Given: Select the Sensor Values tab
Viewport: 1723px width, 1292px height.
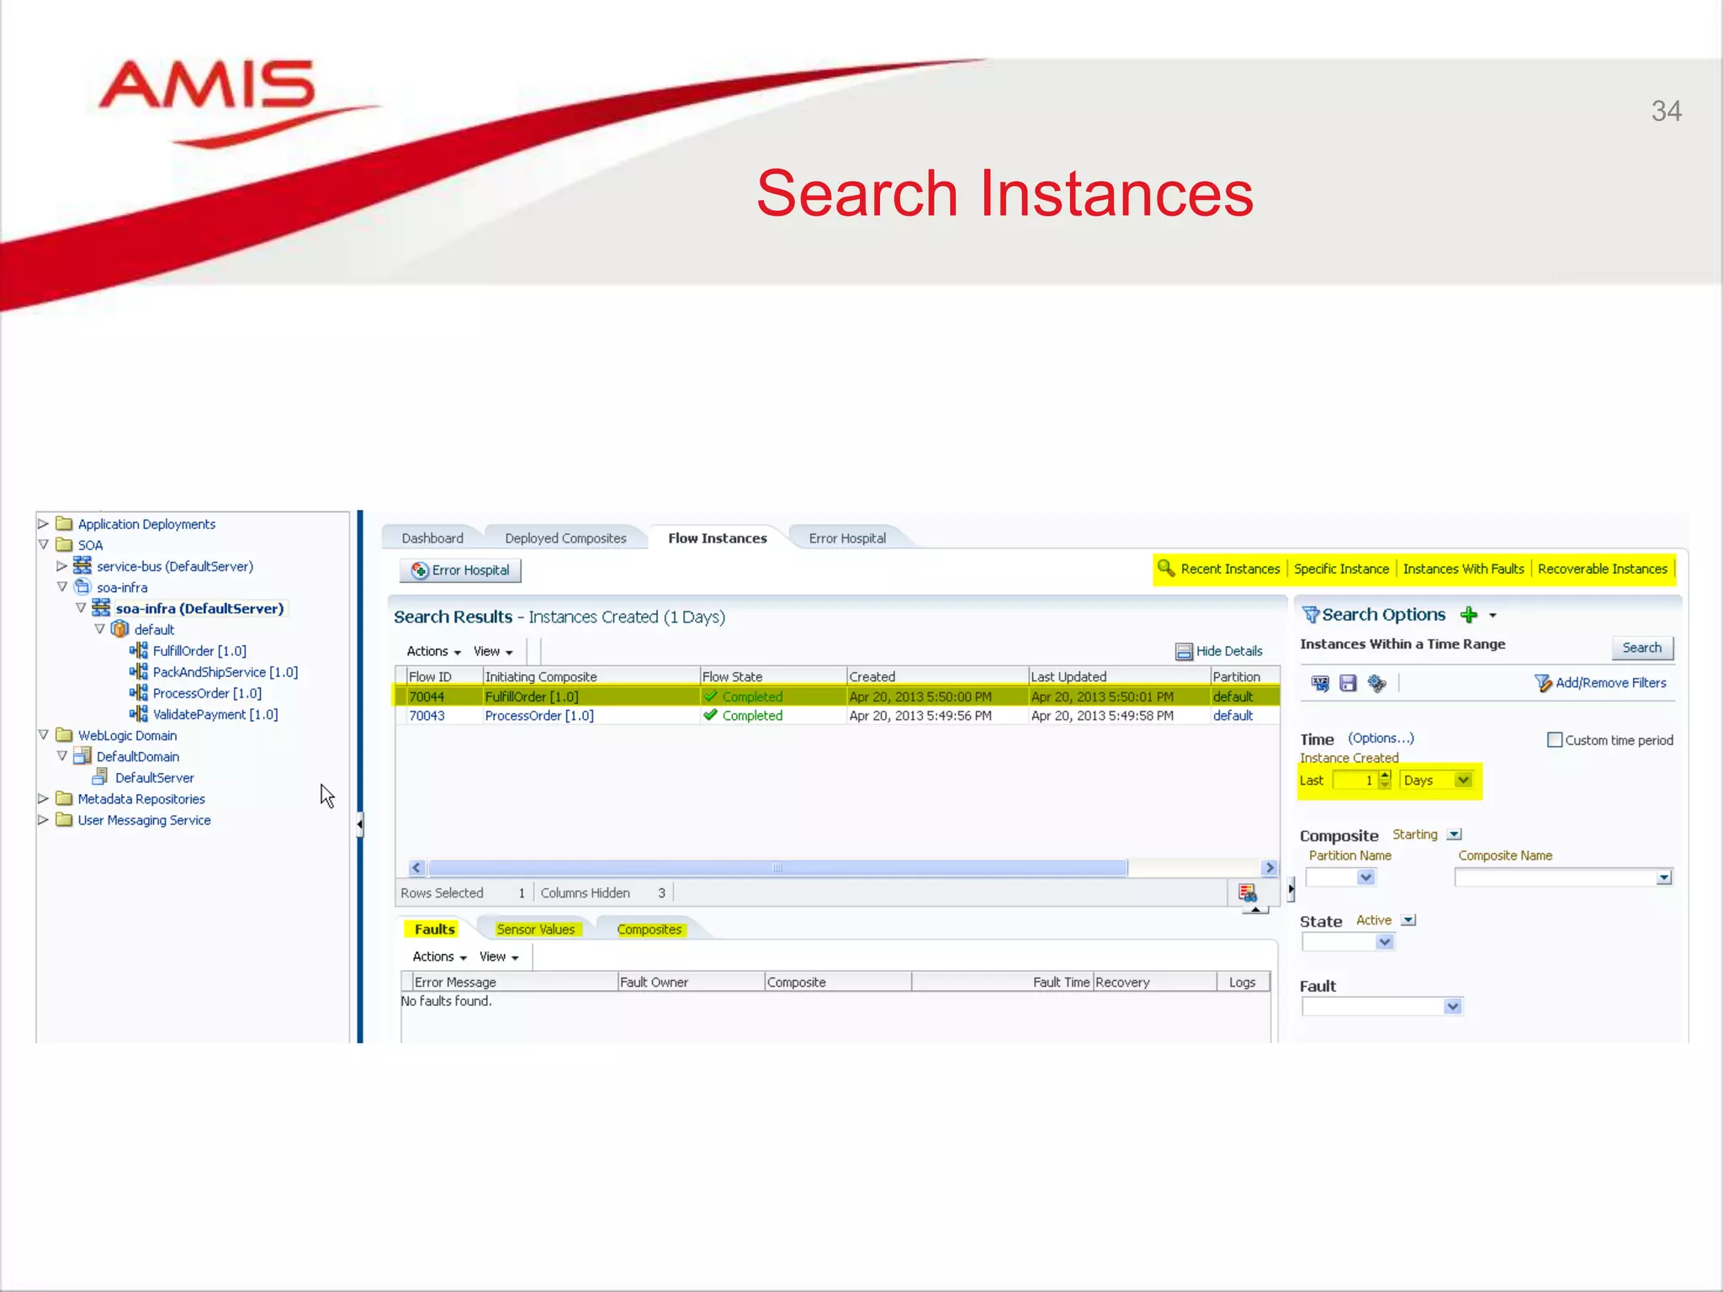Looking at the screenshot, I should [x=536, y=929].
